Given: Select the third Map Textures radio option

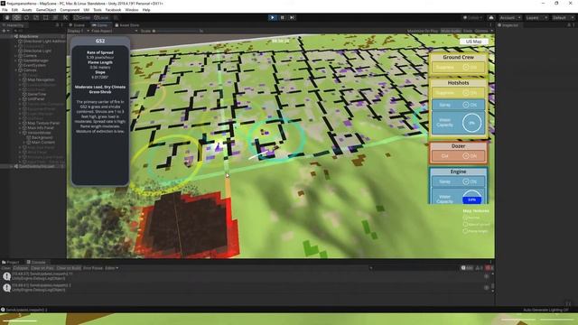Looking at the screenshot, I should click(465, 231).
